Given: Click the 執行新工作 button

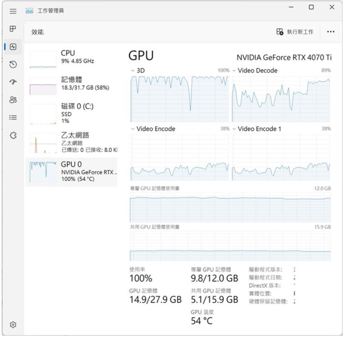Looking at the screenshot, I should coord(294,32).
